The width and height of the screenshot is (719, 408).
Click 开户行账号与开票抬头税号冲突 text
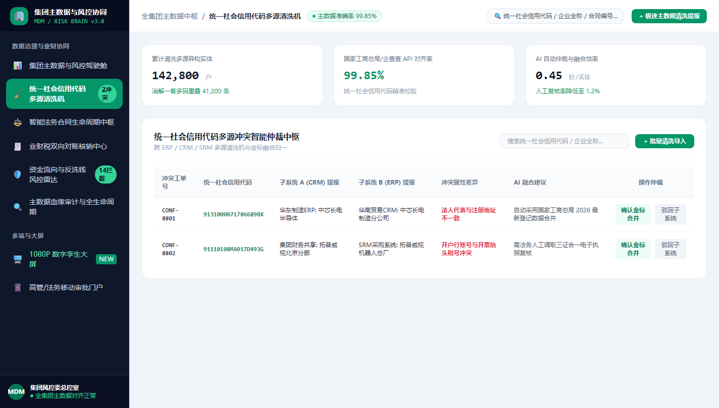469,249
